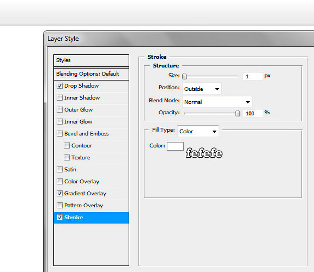Enable the Outer Glow effect checkbox

59,110
